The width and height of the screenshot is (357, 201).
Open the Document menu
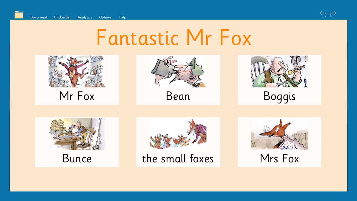(39, 17)
